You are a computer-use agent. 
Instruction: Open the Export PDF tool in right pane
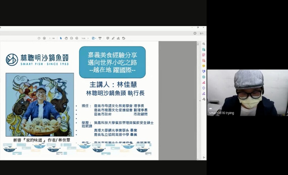click(x=204, y=50)
